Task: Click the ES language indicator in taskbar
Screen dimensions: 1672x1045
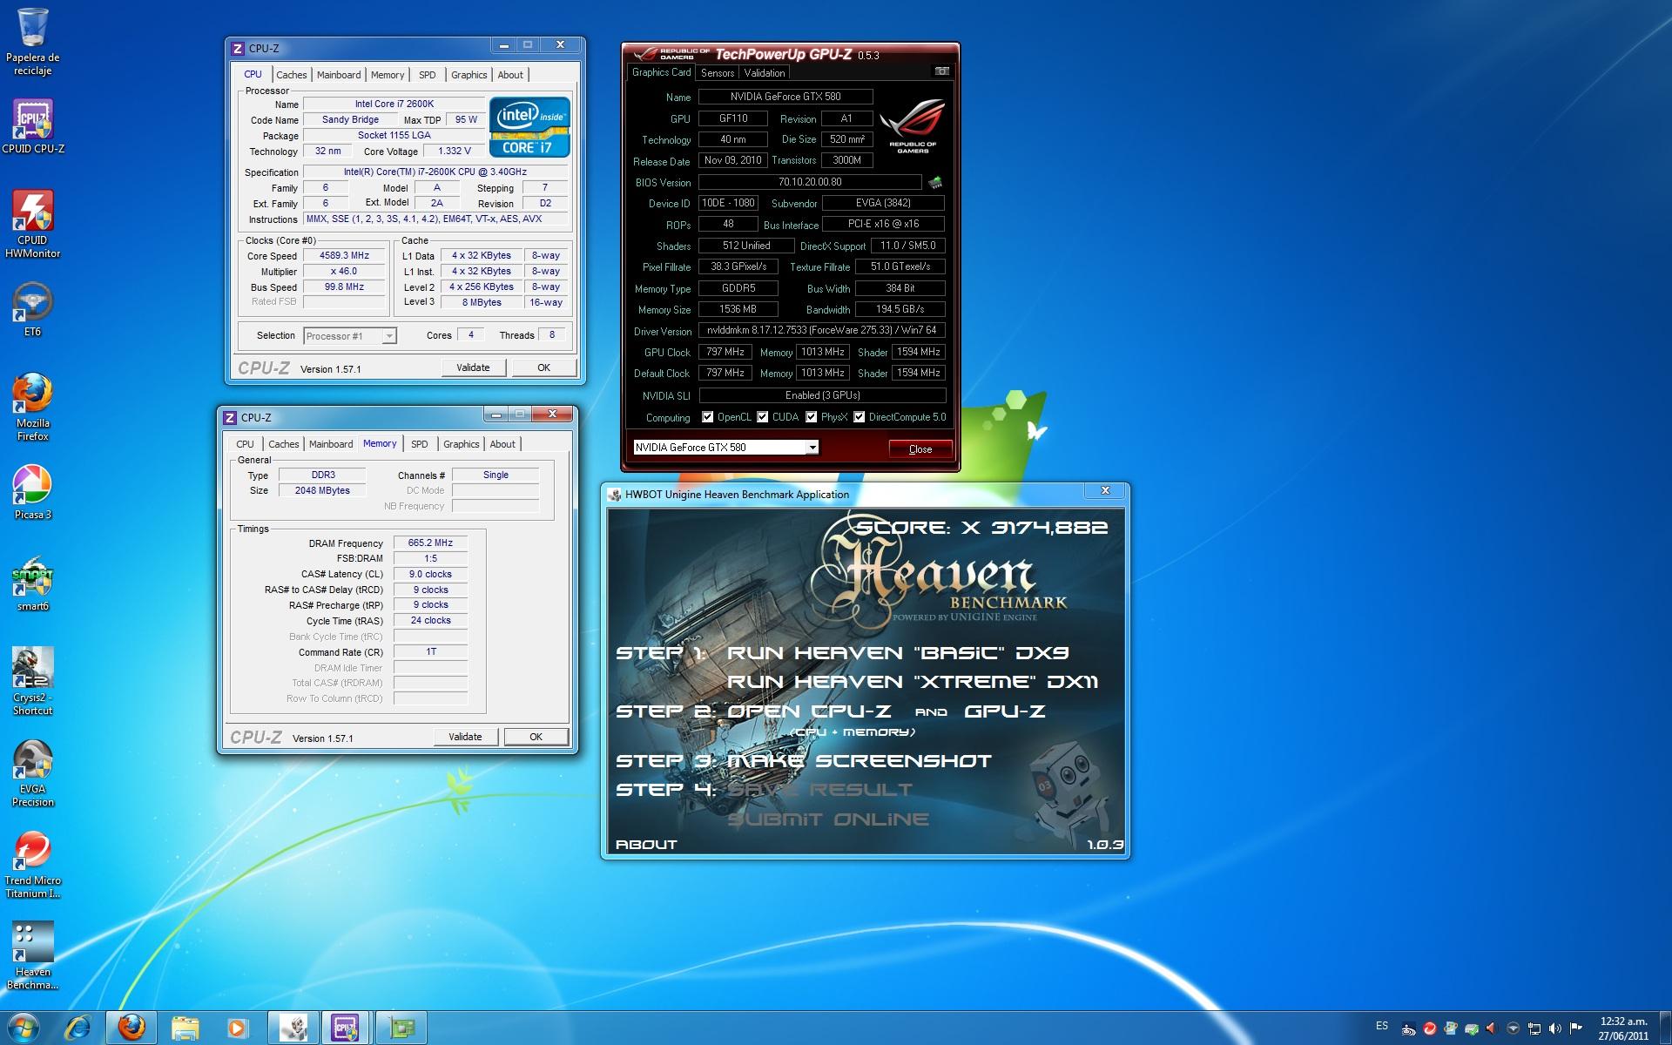Action: tap(1382, 1026)
